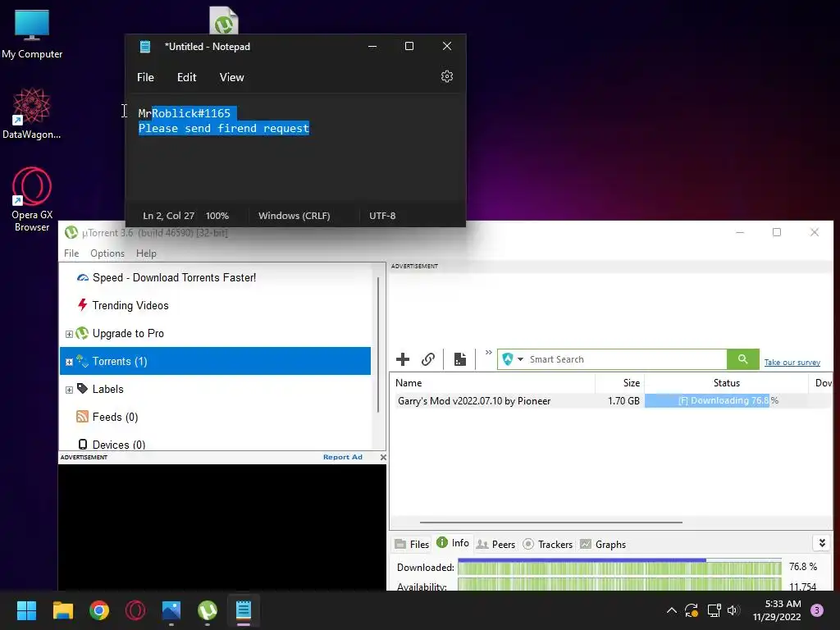Screen dimensions: 840x630
Task: Open File Explorer from the taskbar
Action: point(62,610)
